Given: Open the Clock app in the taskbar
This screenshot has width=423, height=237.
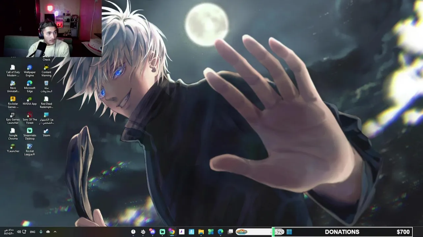Looking at the screenshot, I should [x=133, y=232].
